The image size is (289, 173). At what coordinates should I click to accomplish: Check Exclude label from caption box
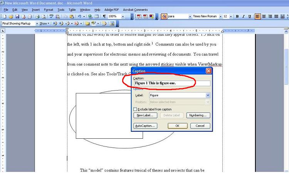coord(135,109)
